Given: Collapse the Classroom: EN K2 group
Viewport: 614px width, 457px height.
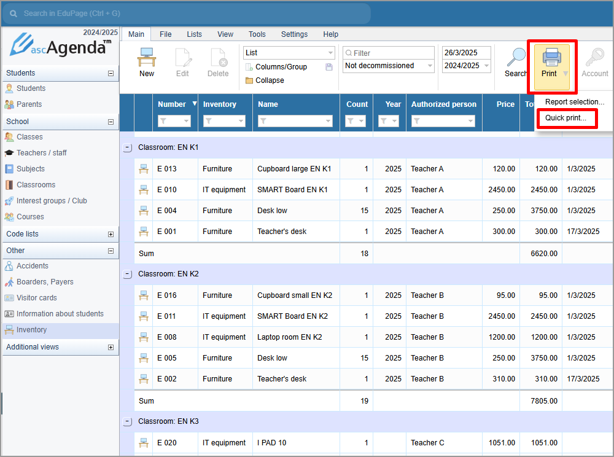Looking at the screenshot, I should [x=127, y=275].
